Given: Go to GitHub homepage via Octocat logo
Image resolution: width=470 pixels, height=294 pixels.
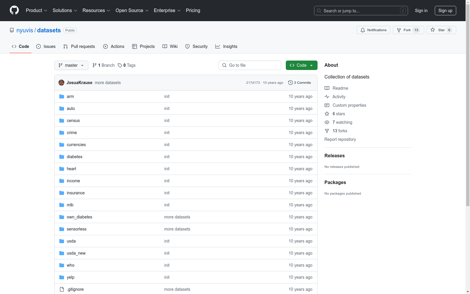Looking at the screenshot, I should click(14, 10).
